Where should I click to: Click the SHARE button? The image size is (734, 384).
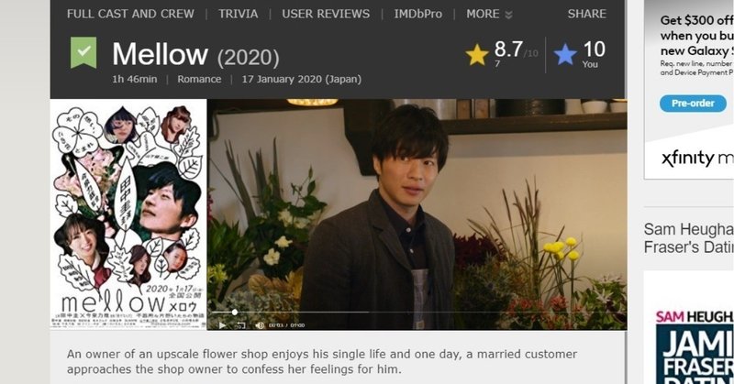coord(586,14)
